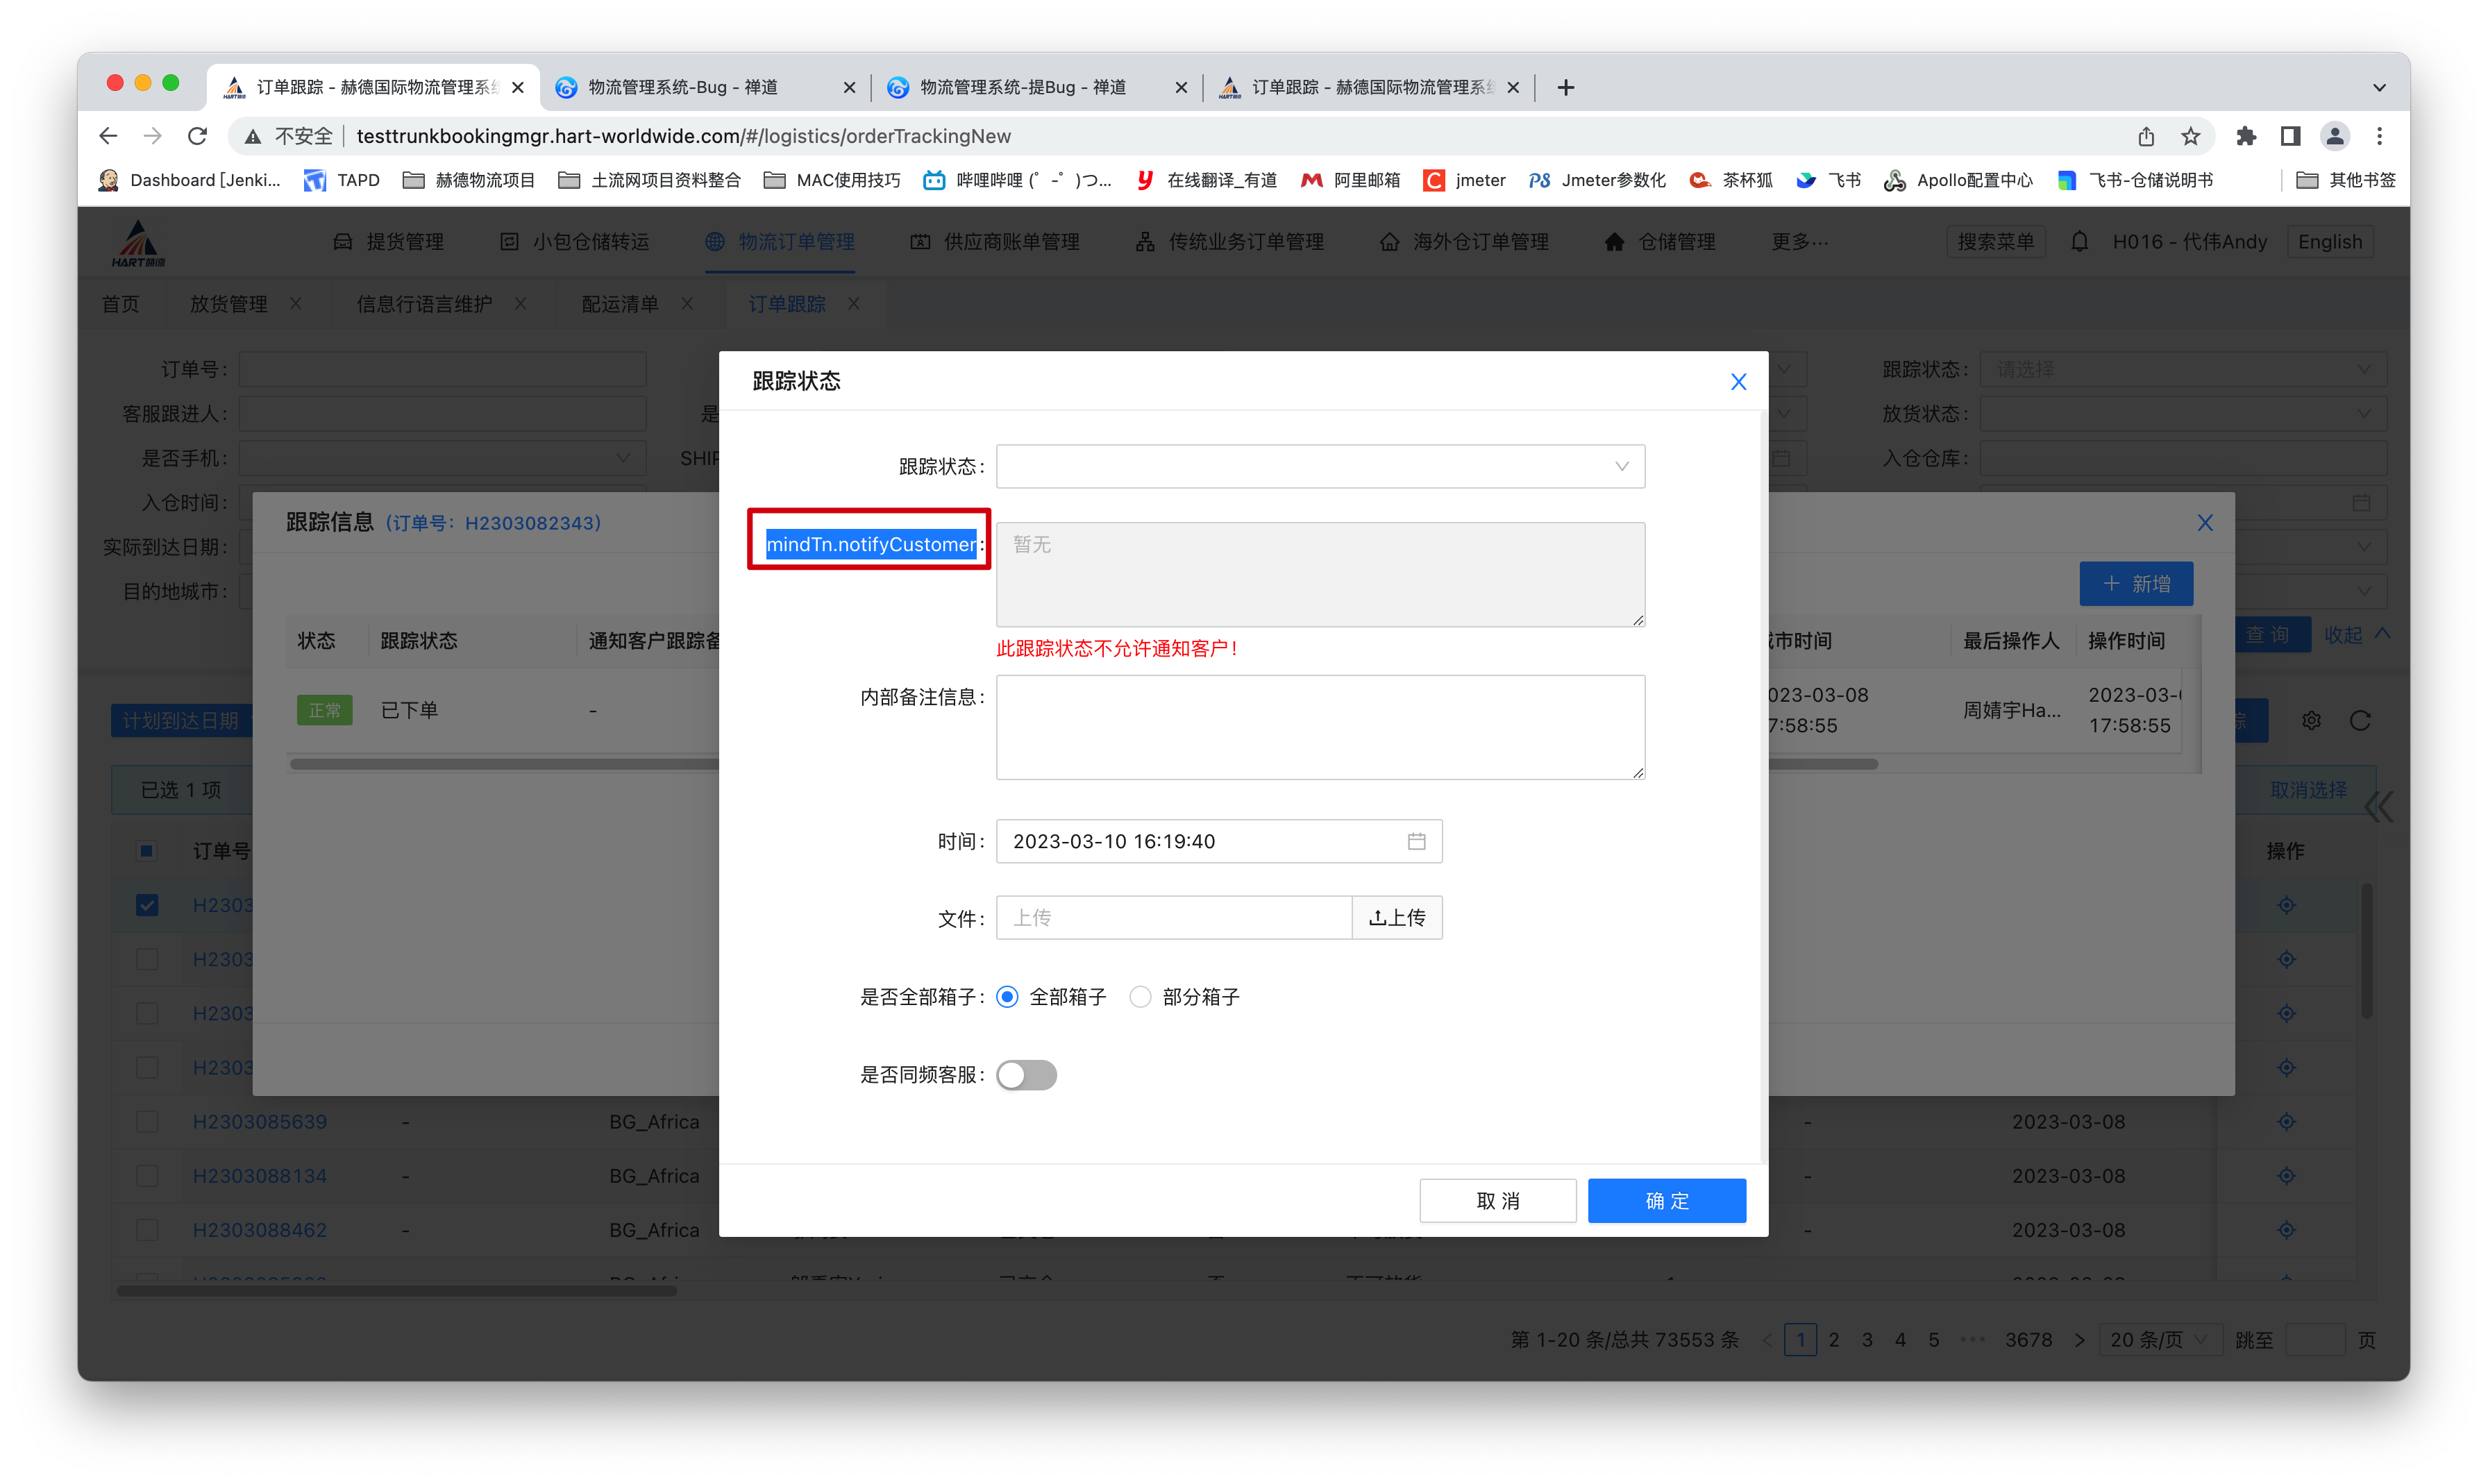The width and height of the screenshot is (2488, 1484).
Task: Open the 跟踪状态 dropdown in the dialog
Action: click(1320, 466)
